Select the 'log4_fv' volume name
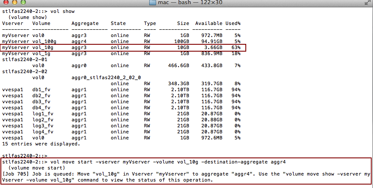Screen dimensions: 373x188 pyautogui.click(x=43, y=132)
